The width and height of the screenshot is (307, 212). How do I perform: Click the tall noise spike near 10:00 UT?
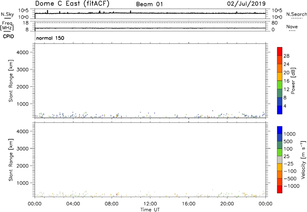[x=130, y=12]
